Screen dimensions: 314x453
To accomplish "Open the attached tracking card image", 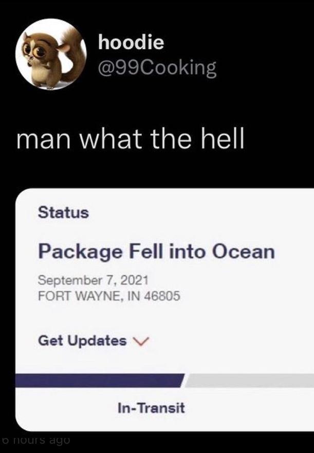I will (x=164, y=310).
